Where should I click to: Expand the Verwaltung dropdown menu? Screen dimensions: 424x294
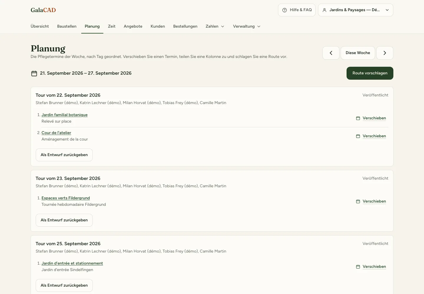click(x=247, y=26)
